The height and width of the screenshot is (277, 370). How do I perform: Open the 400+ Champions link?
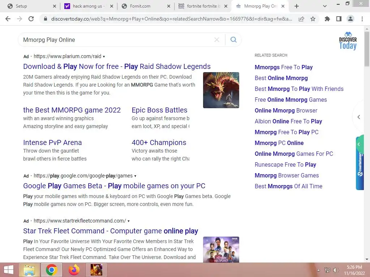(x=159, y=142)
